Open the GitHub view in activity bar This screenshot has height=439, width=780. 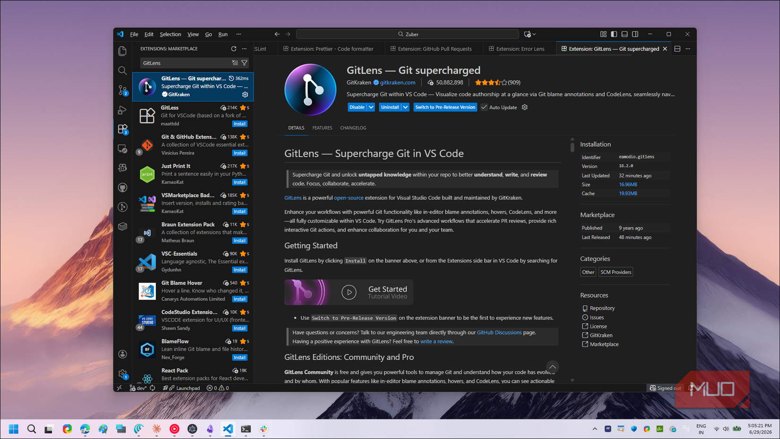(x=122, y=188)
